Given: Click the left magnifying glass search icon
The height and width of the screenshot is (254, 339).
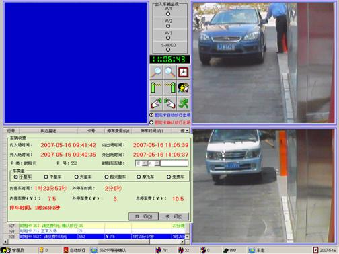Looking at the screenshot, I should (156, 72).
